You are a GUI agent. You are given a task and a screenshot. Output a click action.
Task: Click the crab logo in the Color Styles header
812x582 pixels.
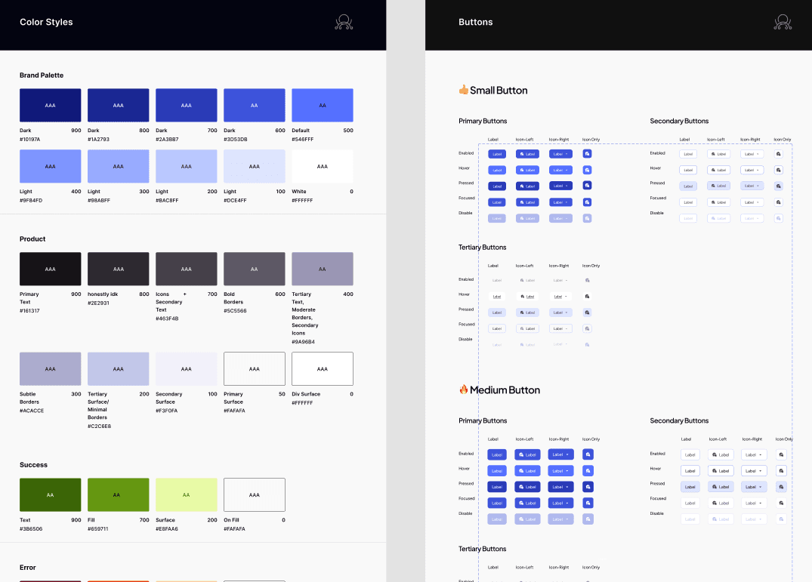pyautogui.click(x=344, y=22)
